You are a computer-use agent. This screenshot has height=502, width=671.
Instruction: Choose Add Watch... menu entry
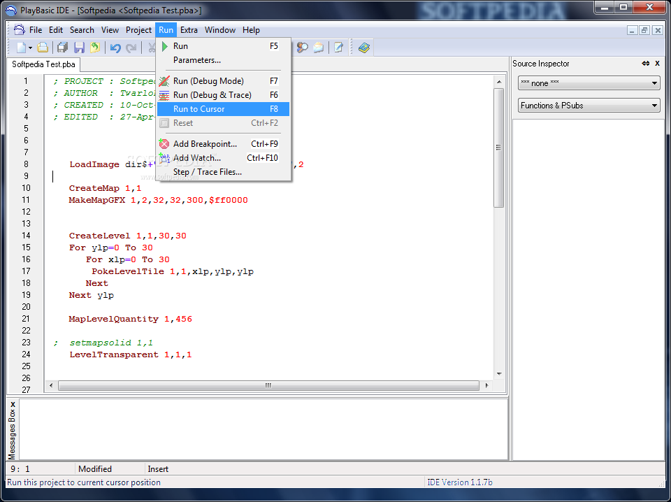[224, 158]
